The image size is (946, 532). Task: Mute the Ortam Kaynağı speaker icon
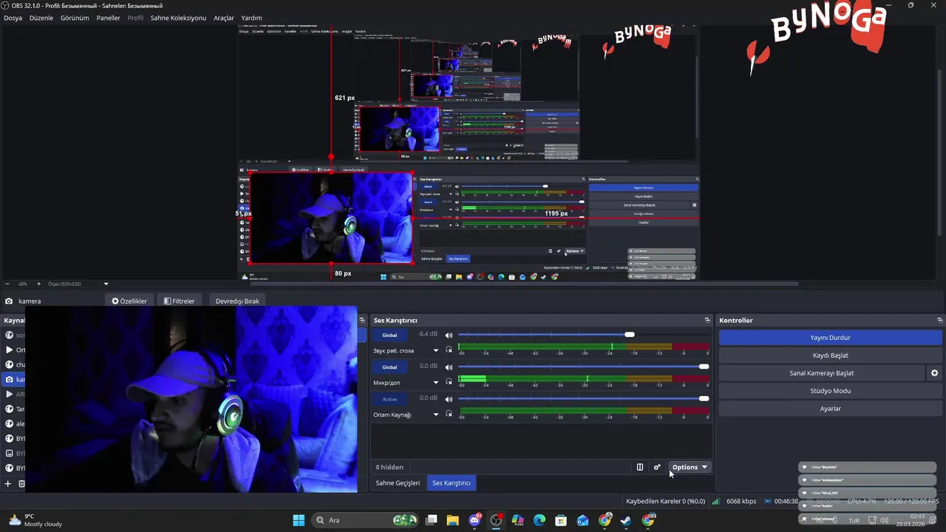449,399
